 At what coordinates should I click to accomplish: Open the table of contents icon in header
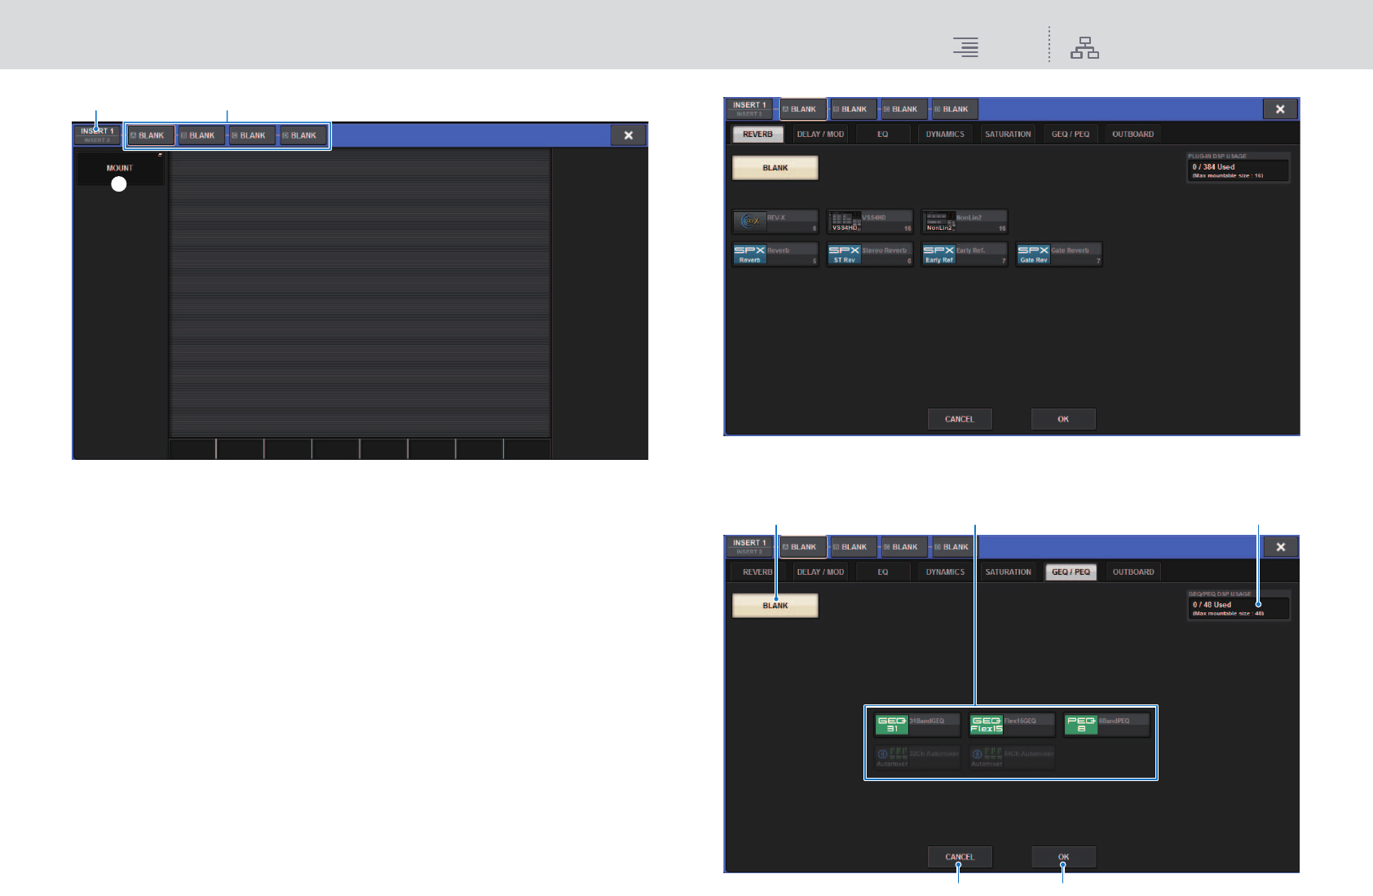click(x=966, y=47)
